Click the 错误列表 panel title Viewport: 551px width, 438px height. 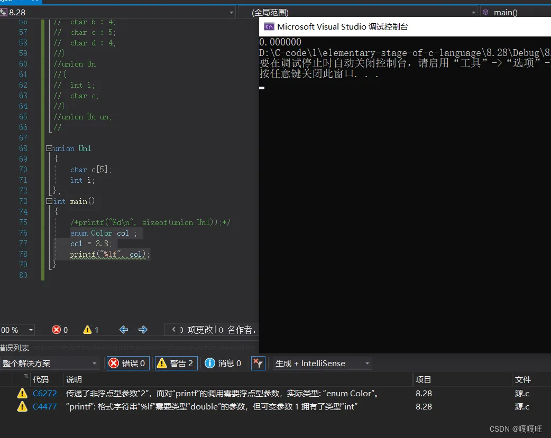[14, 348]
